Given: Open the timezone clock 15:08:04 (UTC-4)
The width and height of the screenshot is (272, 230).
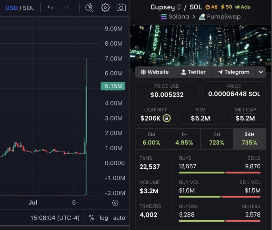Looking at the screenshot, I should click(x=55, y=218).
